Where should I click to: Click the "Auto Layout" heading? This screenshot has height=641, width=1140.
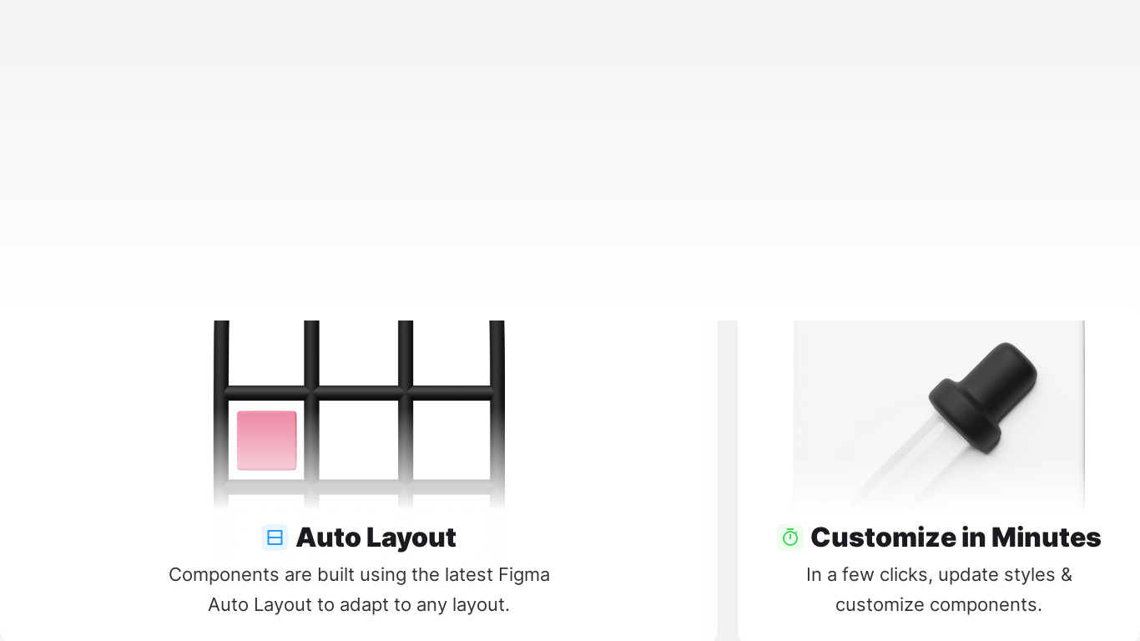click(376, 538)
